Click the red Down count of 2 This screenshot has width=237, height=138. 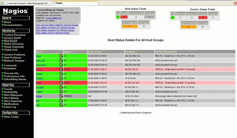tap(124, 17)
